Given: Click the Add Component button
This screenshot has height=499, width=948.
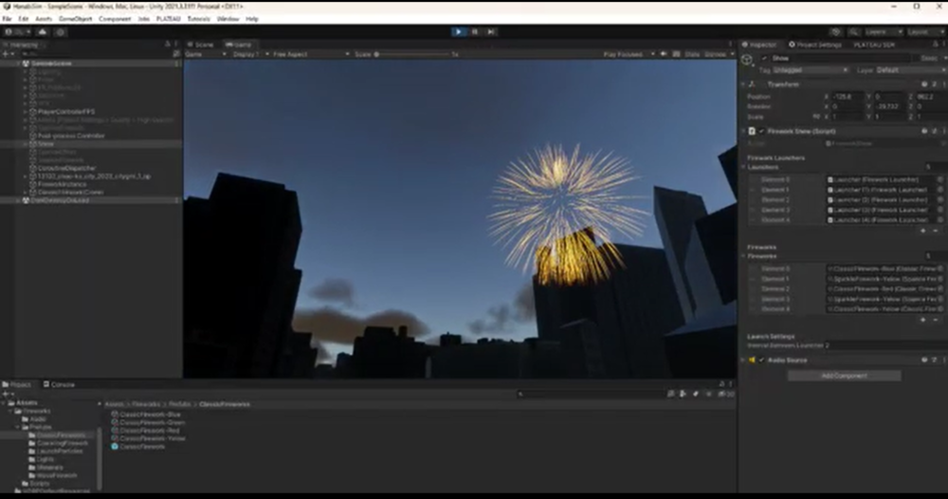Looking at the screenshot, I should 843,376.
